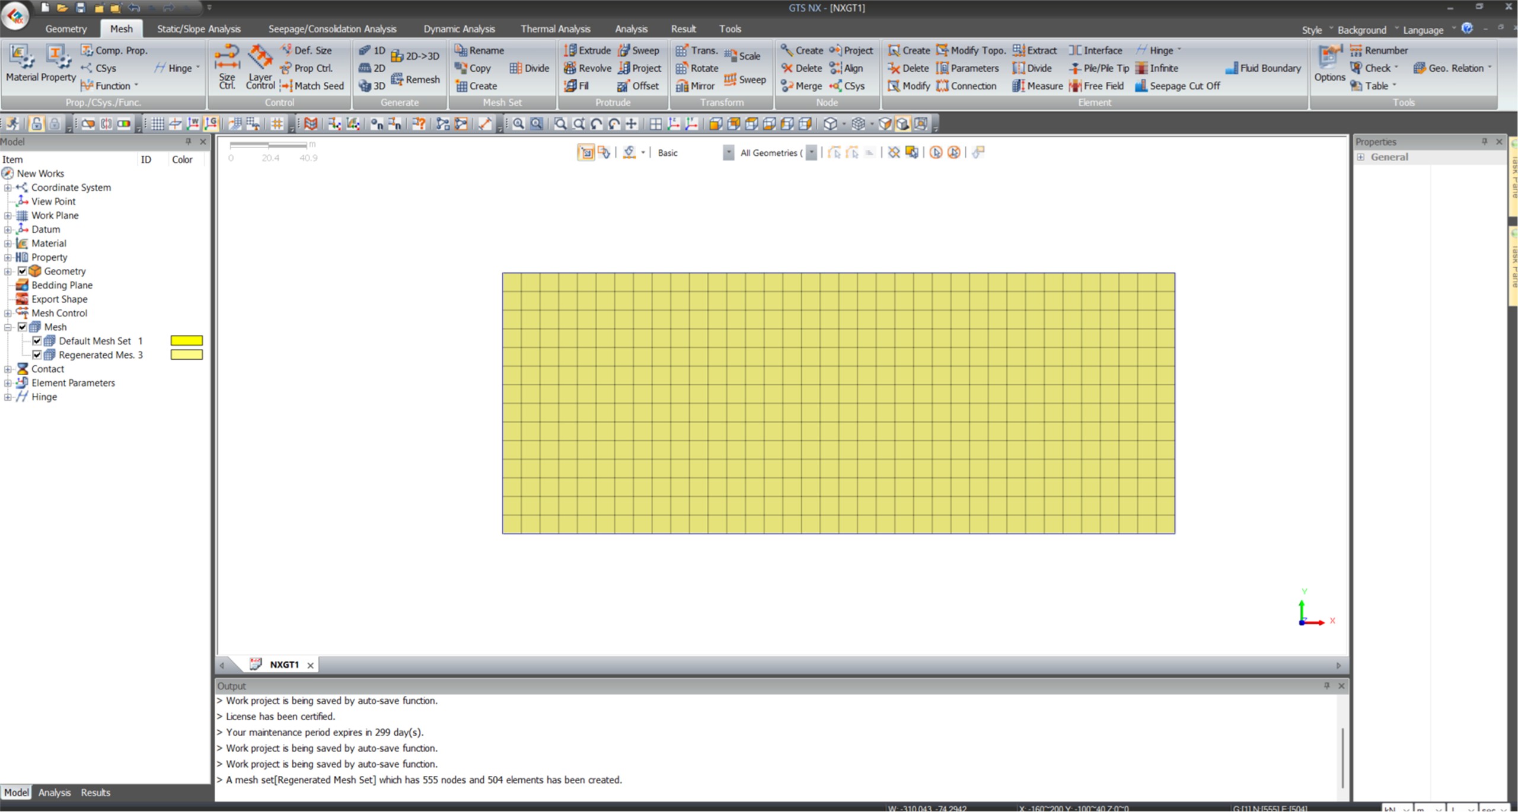Click Copy mesh set button
Image resolution: width=1518 pixels, height=812 pixels.
click(473, 68)
